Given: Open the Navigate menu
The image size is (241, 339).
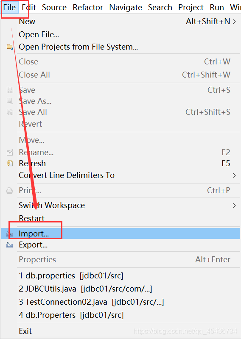Looking at the screenshot, I should click(x=126, y=7).
